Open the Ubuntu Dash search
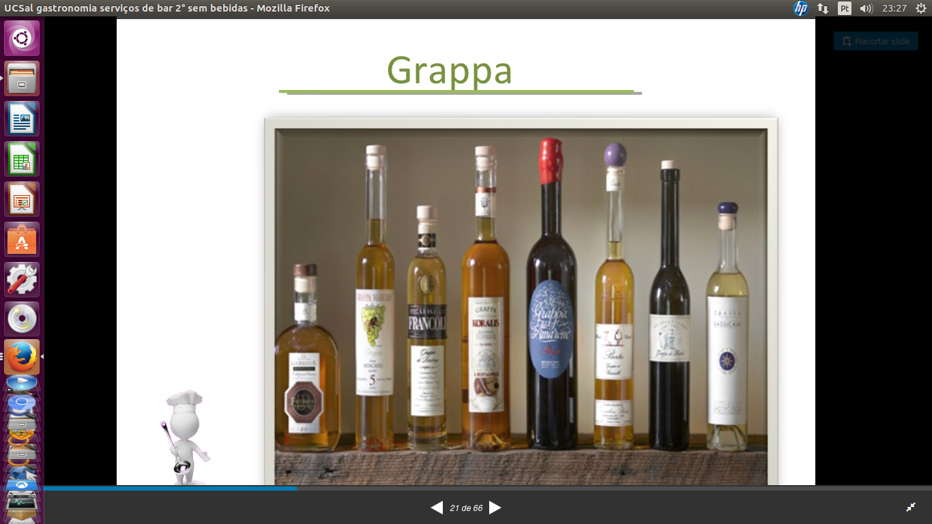This screenshot has height=524, width=932. coord(22,38)
